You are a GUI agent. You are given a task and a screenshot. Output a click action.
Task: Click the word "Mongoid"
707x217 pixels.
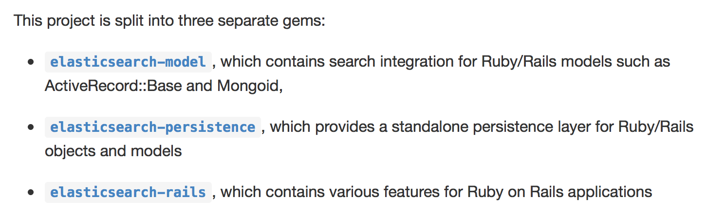click(248, 86)
